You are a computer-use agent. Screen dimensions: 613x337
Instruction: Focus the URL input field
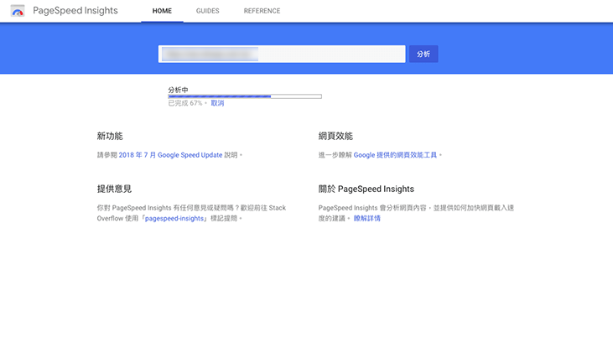click(x=282, y=54)
